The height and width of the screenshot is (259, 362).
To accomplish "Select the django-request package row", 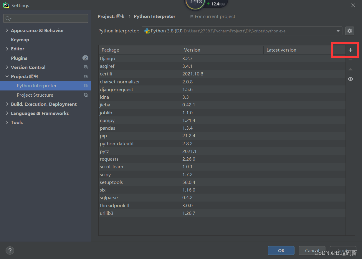I will click(x=222, y=90).
